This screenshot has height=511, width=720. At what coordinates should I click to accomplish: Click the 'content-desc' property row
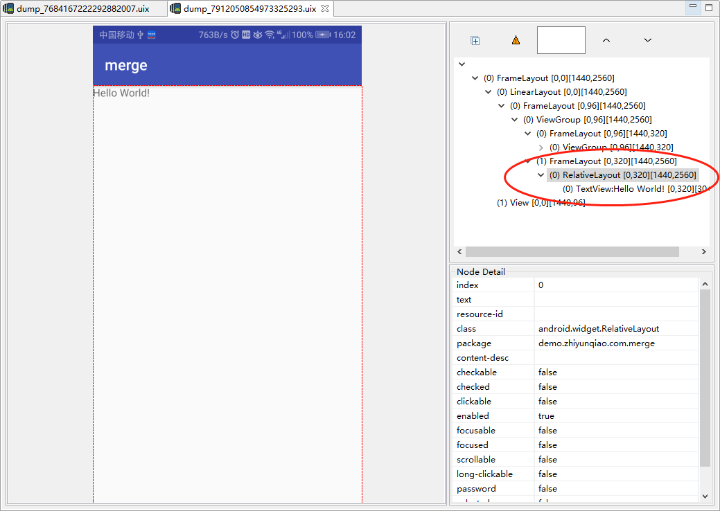tap(575, 358)
